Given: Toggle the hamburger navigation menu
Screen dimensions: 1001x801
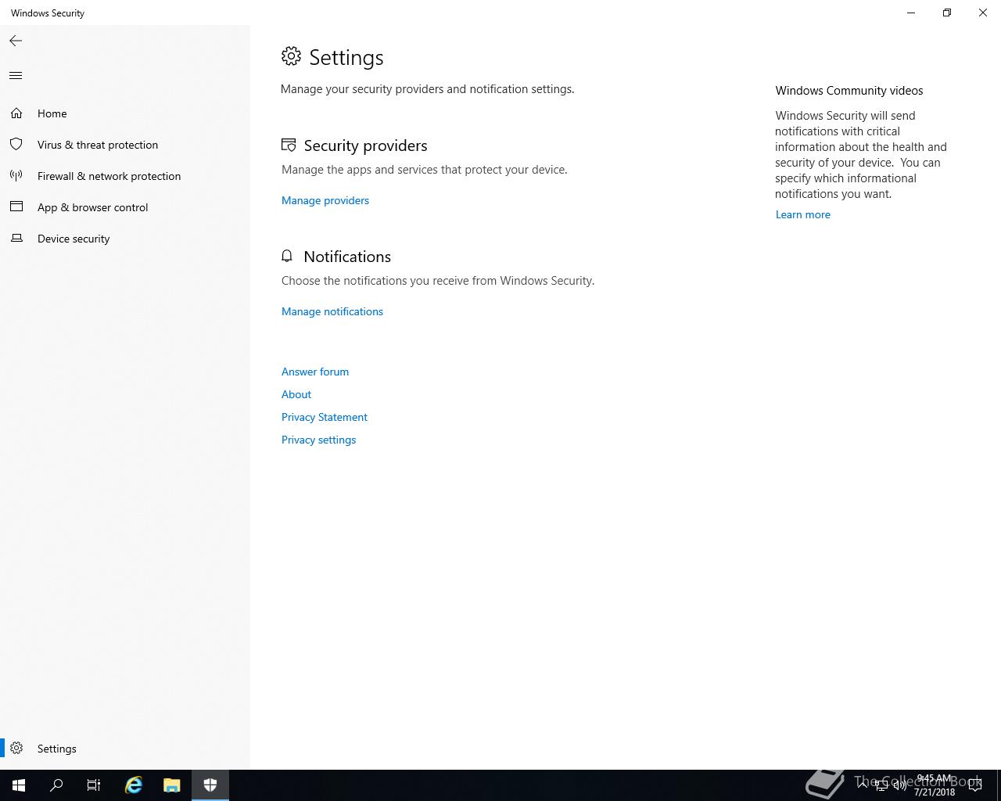Looking at the screenshot, I should tap(16, 76).
